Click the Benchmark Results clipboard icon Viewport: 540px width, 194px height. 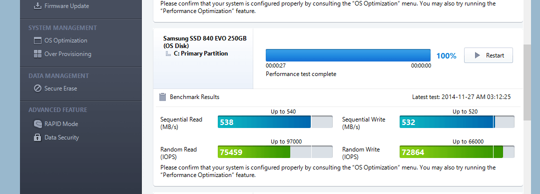pos(163,97)
